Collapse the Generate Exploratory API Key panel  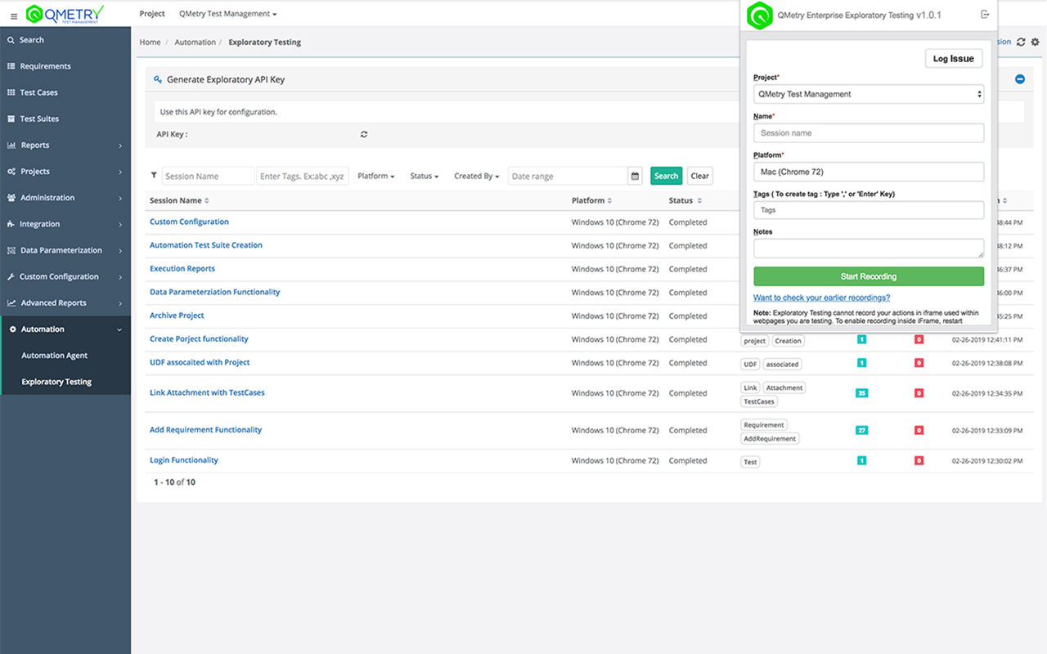(1019, 78)
